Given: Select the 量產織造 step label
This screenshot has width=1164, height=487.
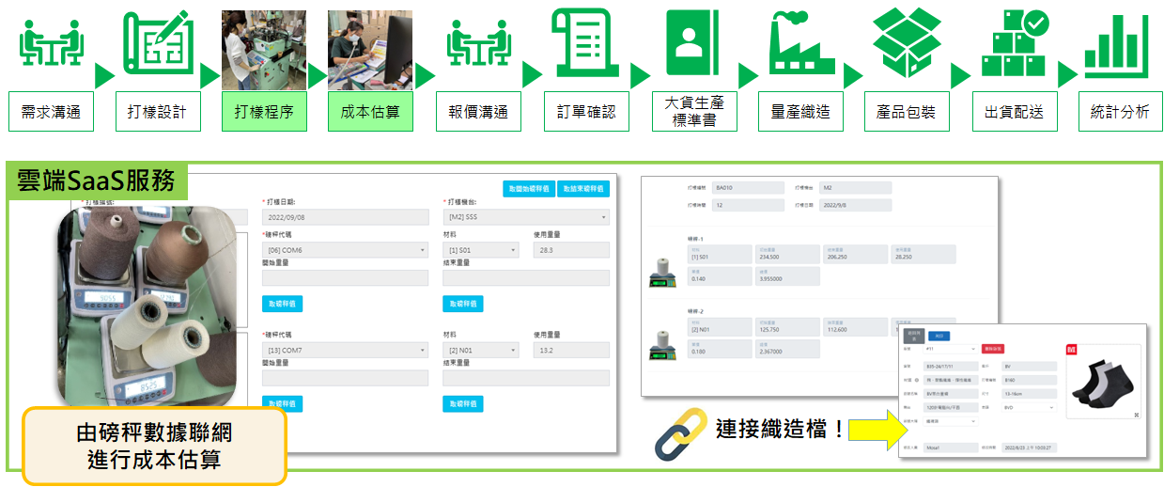Looking at the screenshot, I should (800, 112).
